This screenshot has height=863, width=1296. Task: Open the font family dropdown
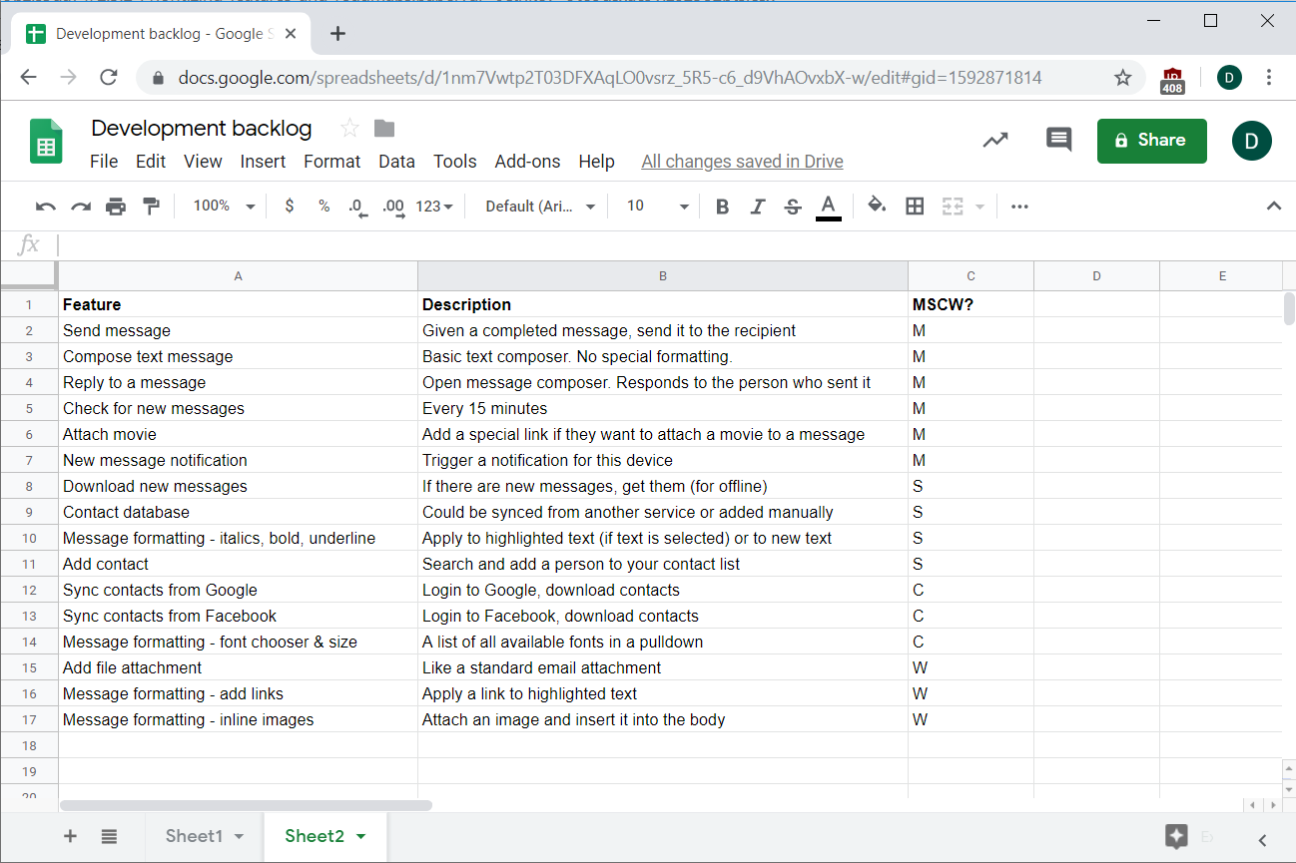coord(540,207)
